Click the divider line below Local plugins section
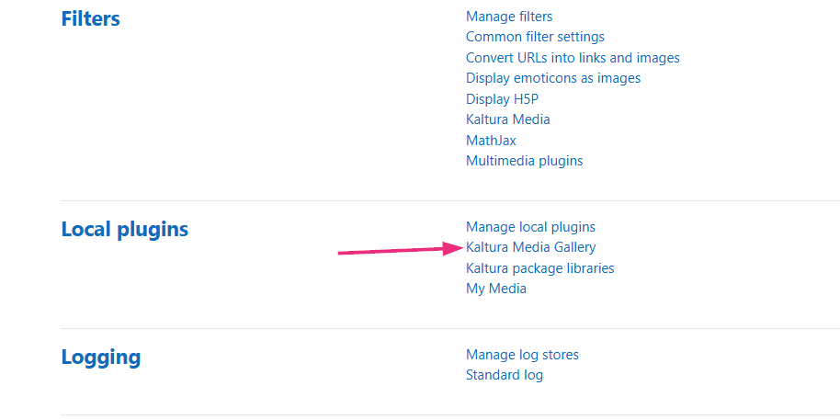This screenshot has width=840, height=420. [450, 328]
